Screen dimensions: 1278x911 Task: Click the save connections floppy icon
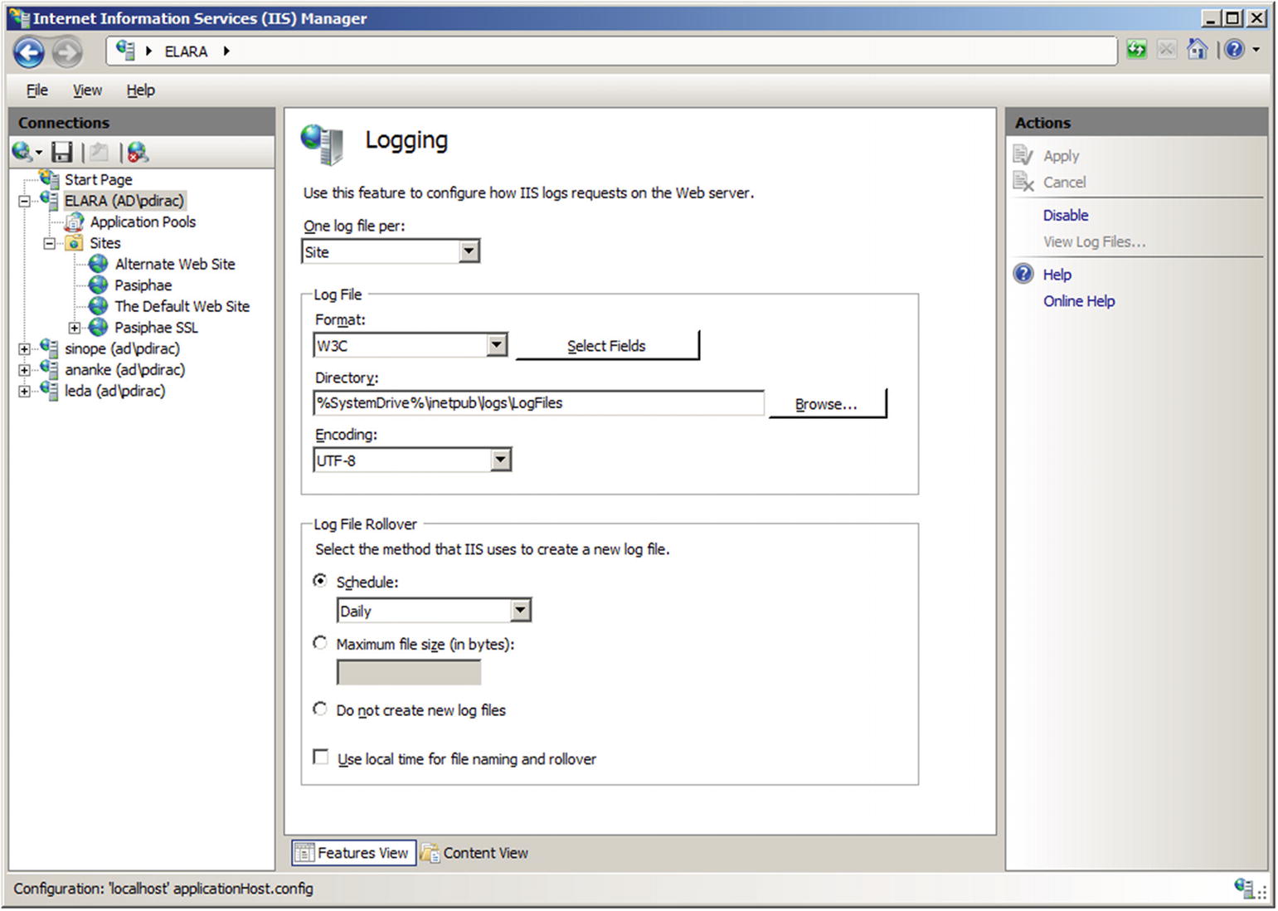[x=62, y=152]
